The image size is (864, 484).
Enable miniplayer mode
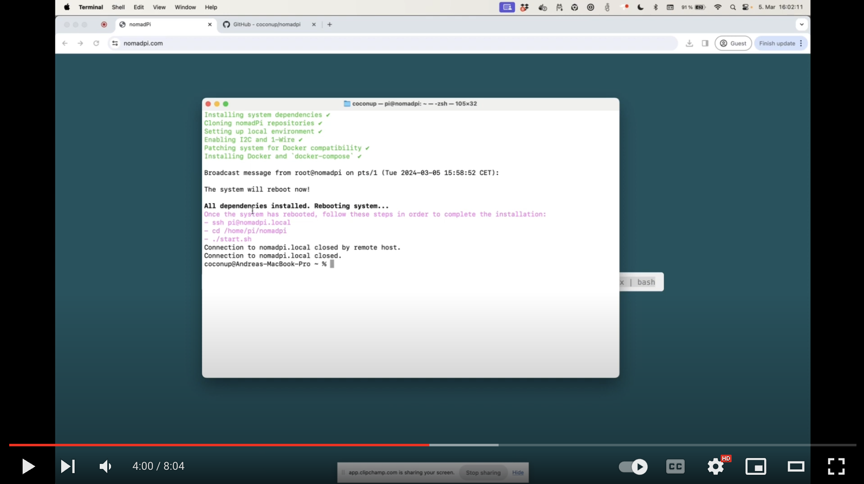click(756, 466)
